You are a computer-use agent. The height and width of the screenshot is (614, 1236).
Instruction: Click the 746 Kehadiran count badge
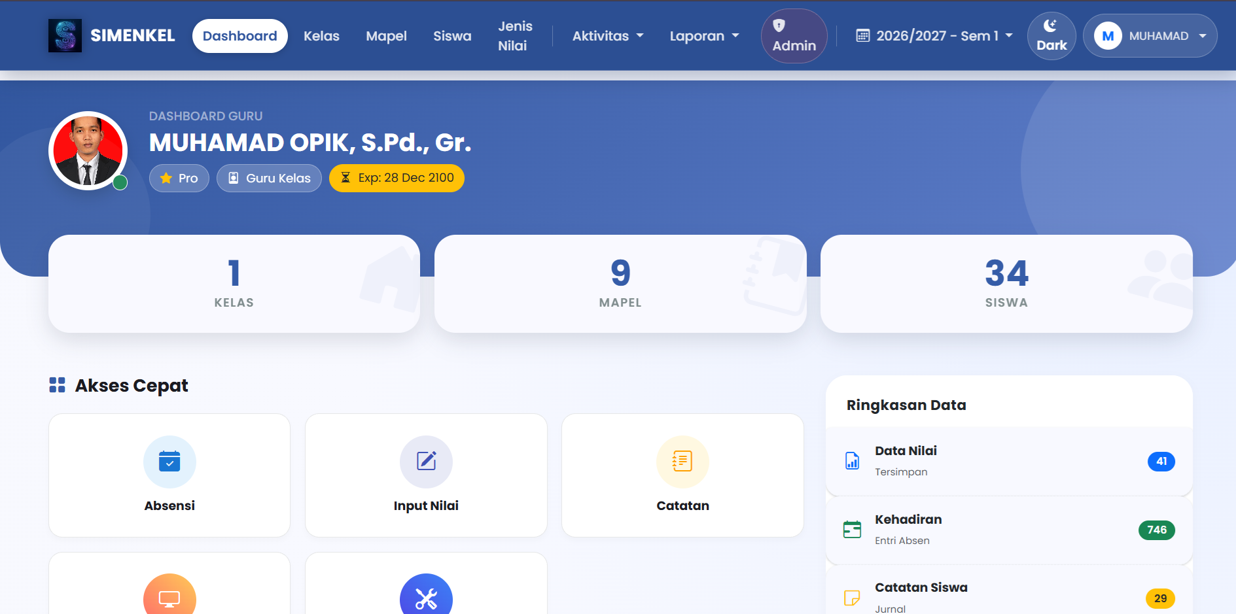[x=1157, y=530]
